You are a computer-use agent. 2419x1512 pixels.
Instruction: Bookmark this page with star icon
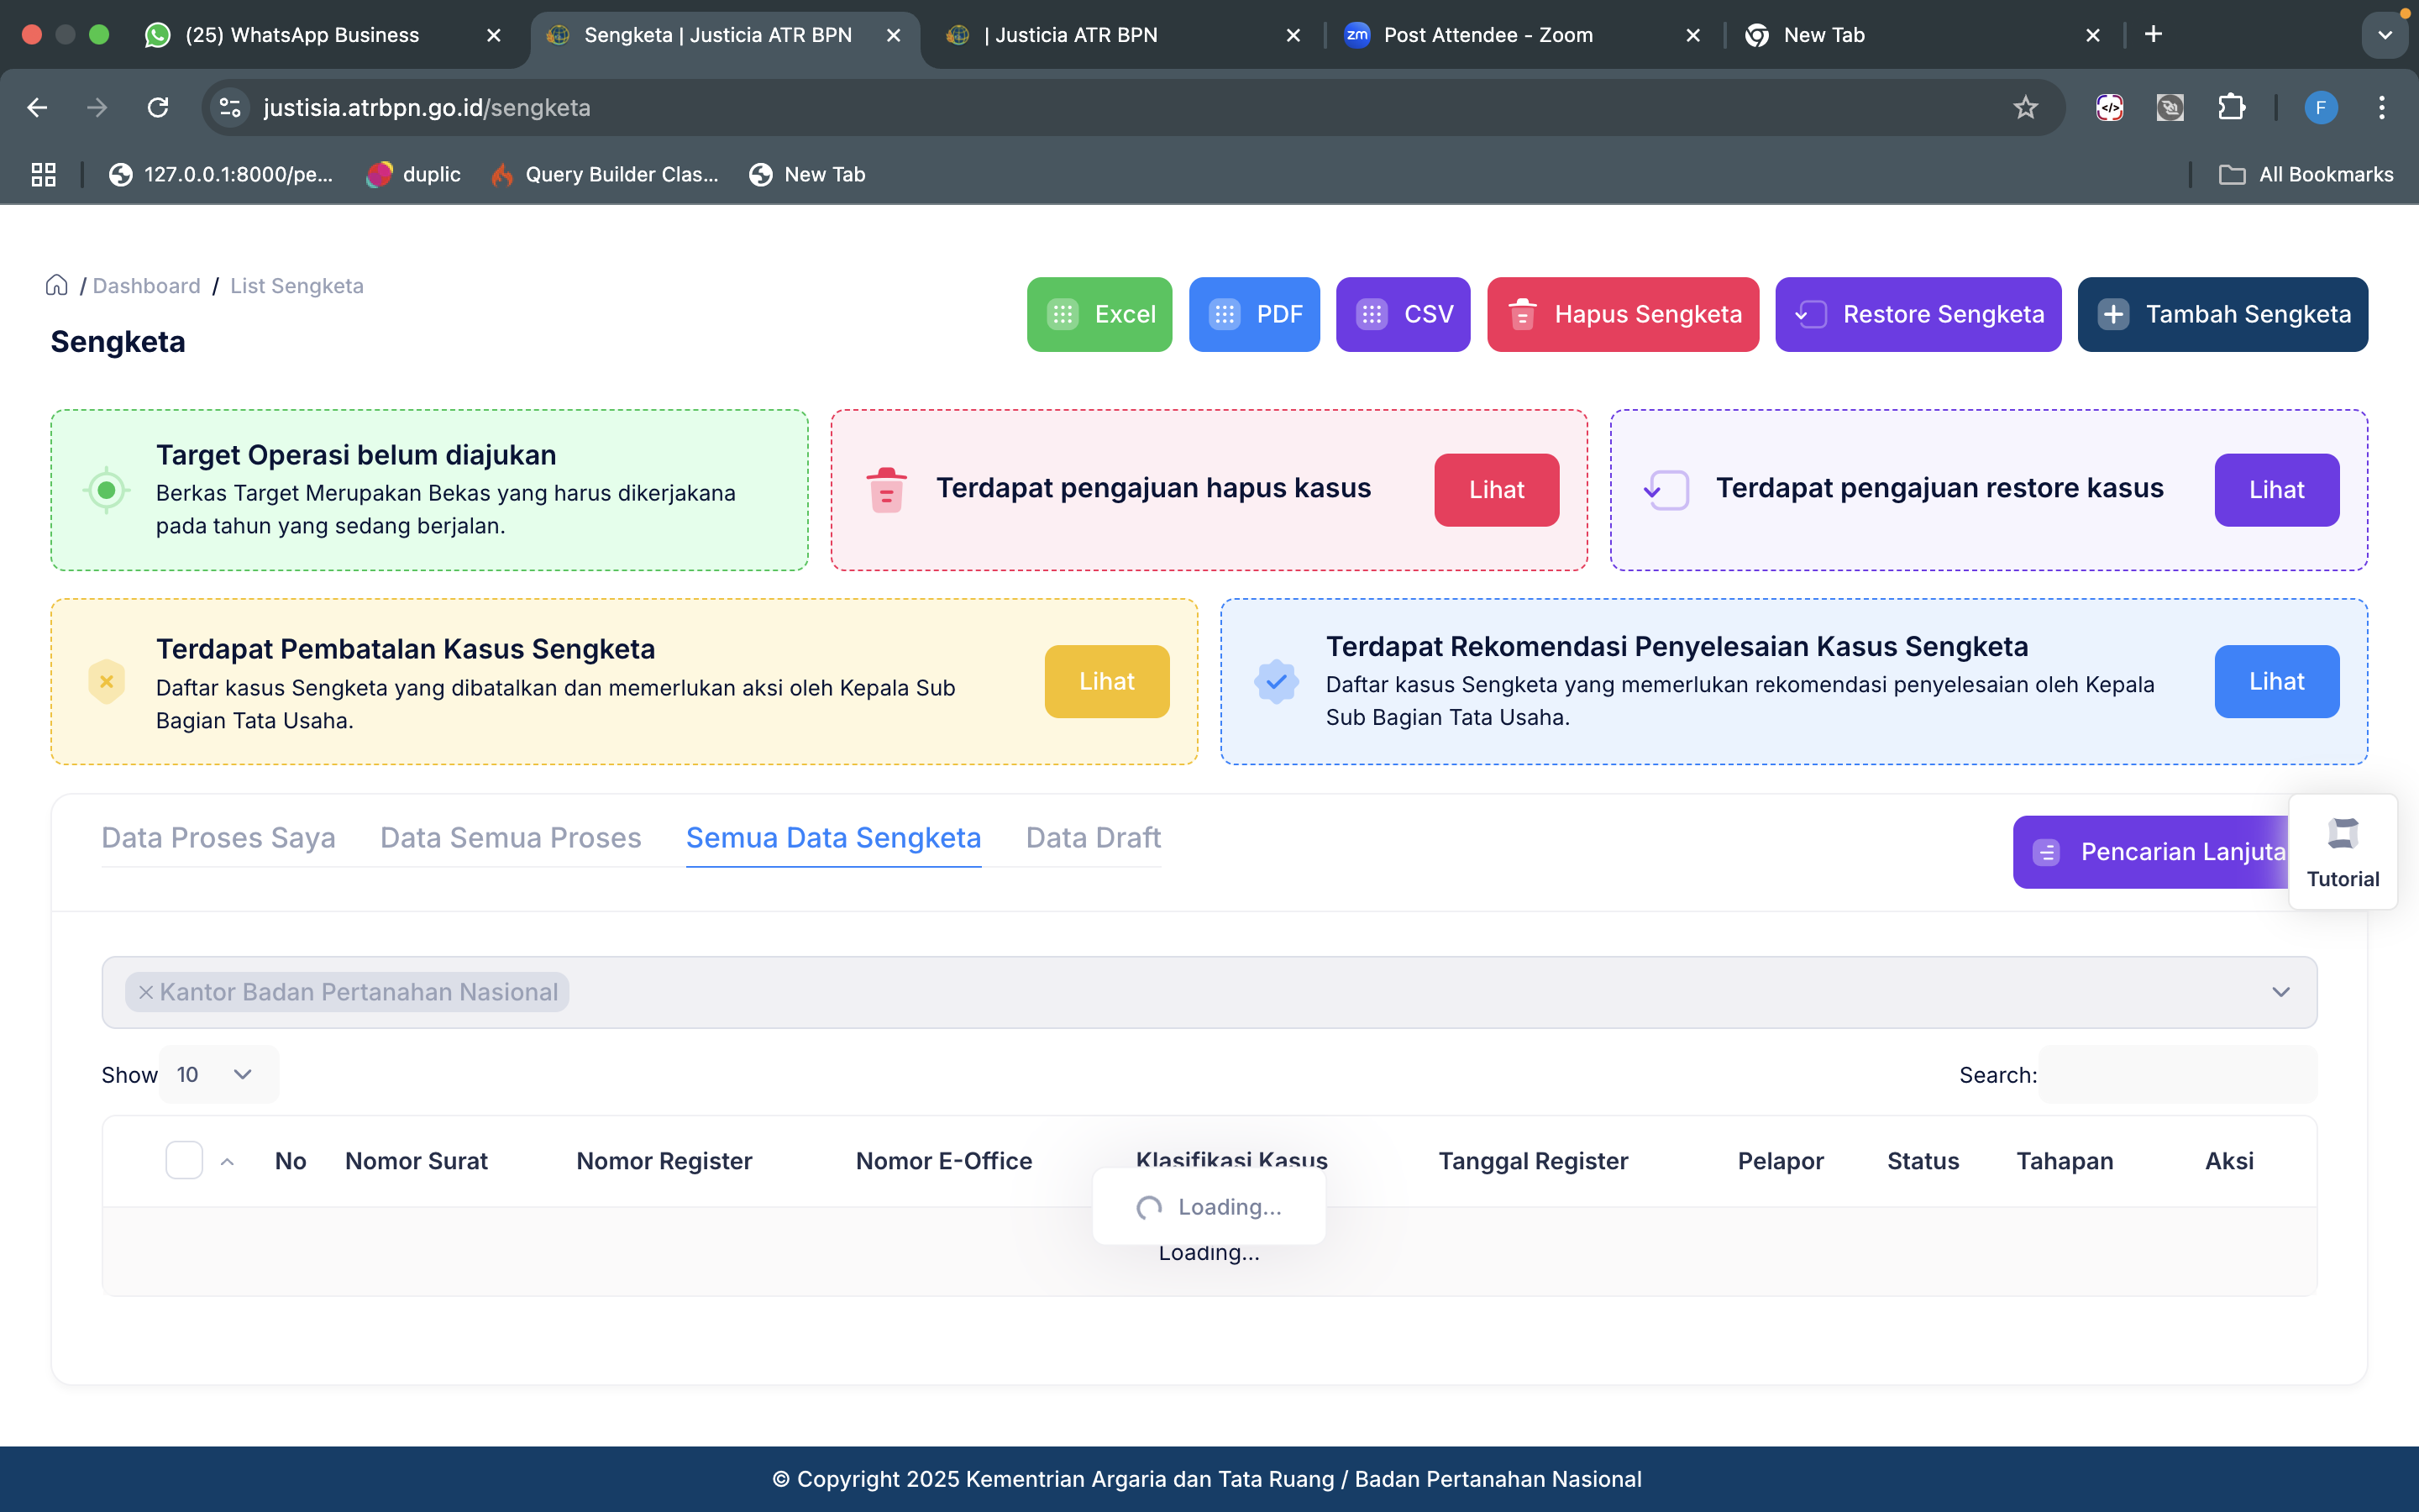[2025, 107]
